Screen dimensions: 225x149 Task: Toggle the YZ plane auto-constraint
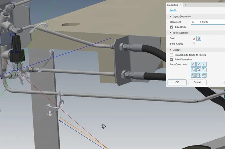pyautogui.click(x=199, y=75)
